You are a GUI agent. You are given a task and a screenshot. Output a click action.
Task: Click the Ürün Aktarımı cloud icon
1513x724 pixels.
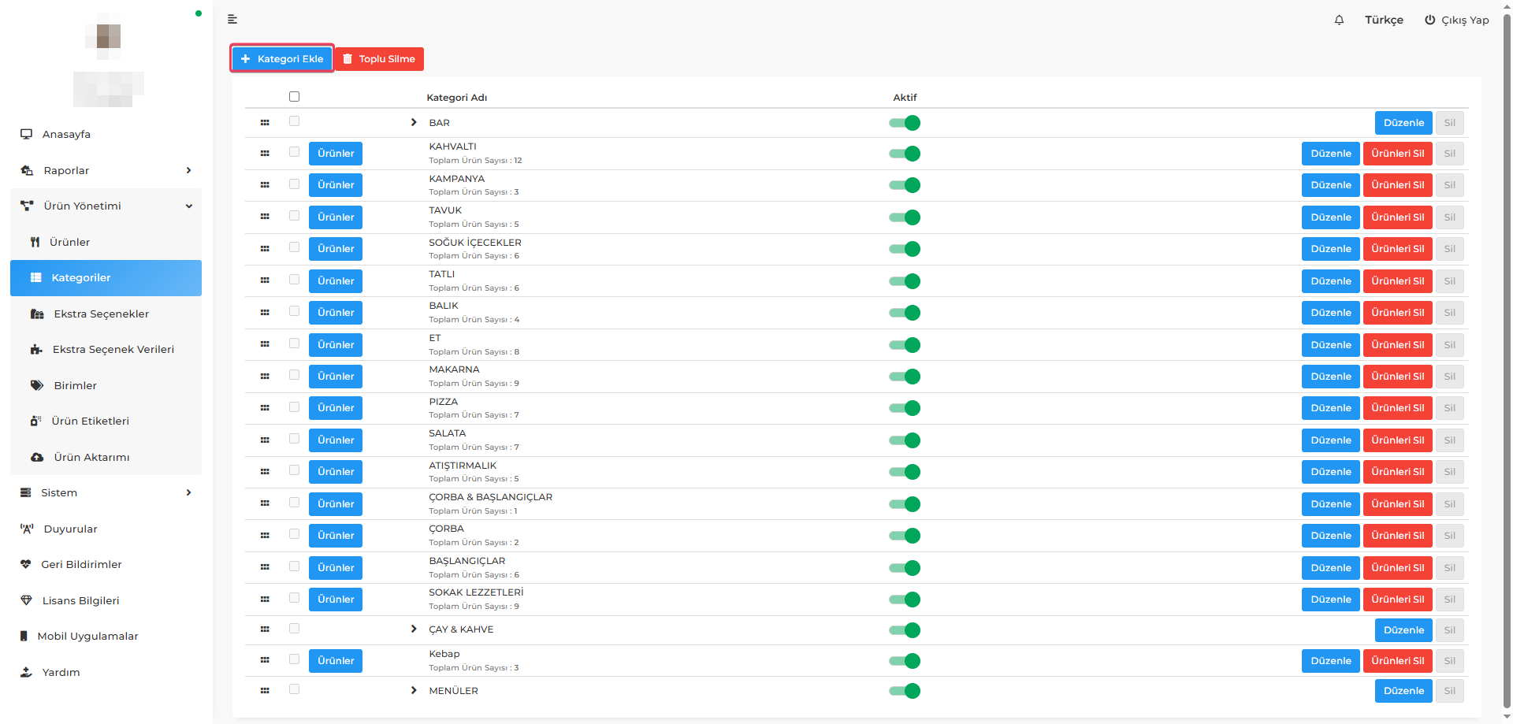coord(37,457)
